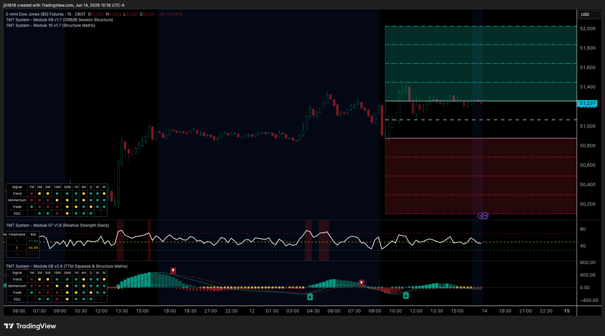Click the 13:30 label before 15:00 on the time axis
Image resolution: width=605 pixels, height=336 pixels.
[x=122, y=311]
